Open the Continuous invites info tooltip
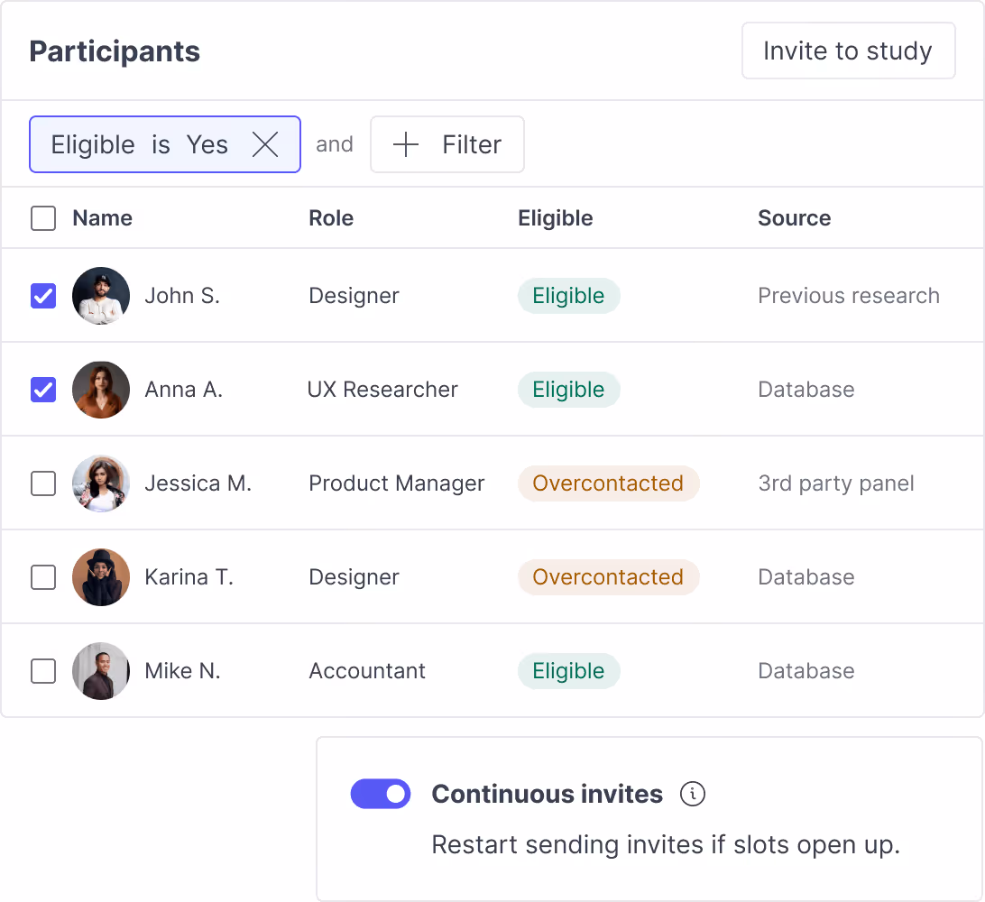Screen dimensions: 985x902 coord(693,794)
